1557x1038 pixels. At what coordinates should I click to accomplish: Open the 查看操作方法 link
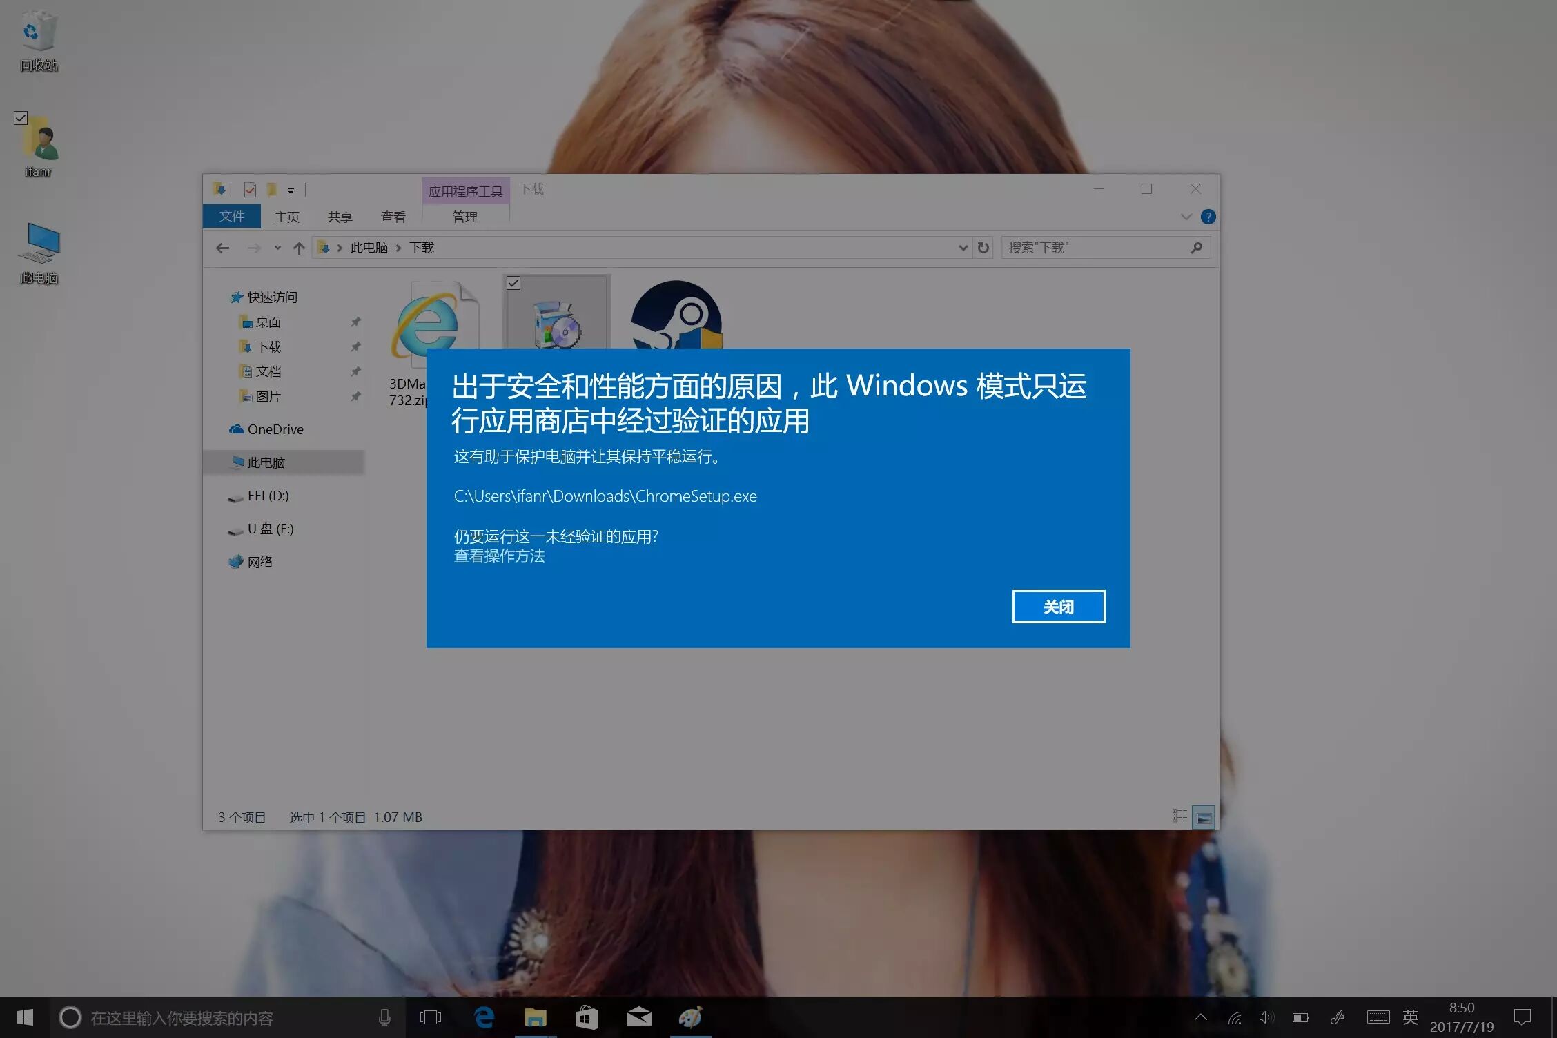499,556
